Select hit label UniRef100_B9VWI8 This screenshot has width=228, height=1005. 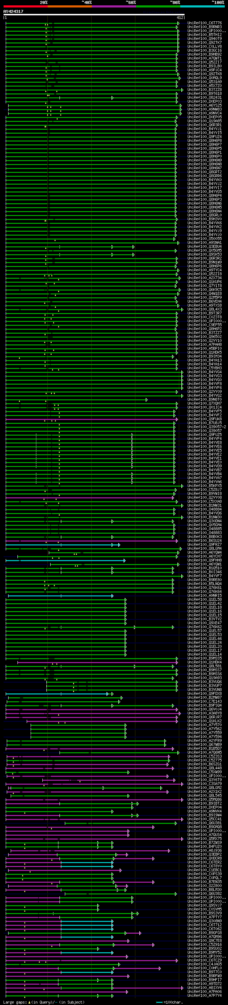tap(204, 493)
